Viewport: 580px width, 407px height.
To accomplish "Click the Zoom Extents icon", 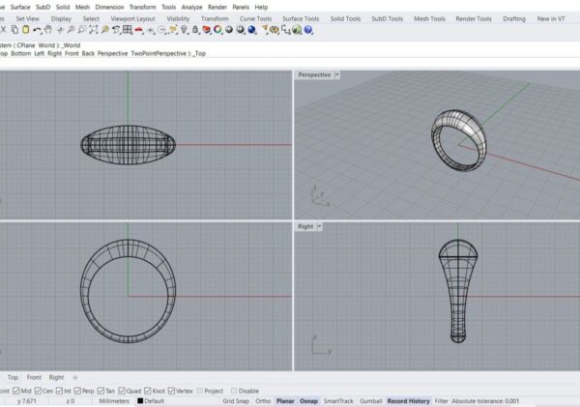I will (x=92, y=30).
